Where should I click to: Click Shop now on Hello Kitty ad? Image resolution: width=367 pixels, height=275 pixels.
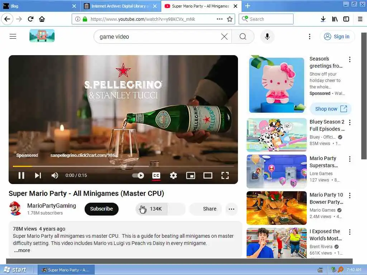330,109
